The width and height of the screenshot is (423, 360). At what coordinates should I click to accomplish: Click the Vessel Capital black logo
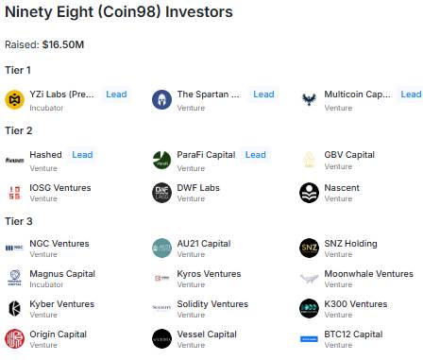[161, 339]
